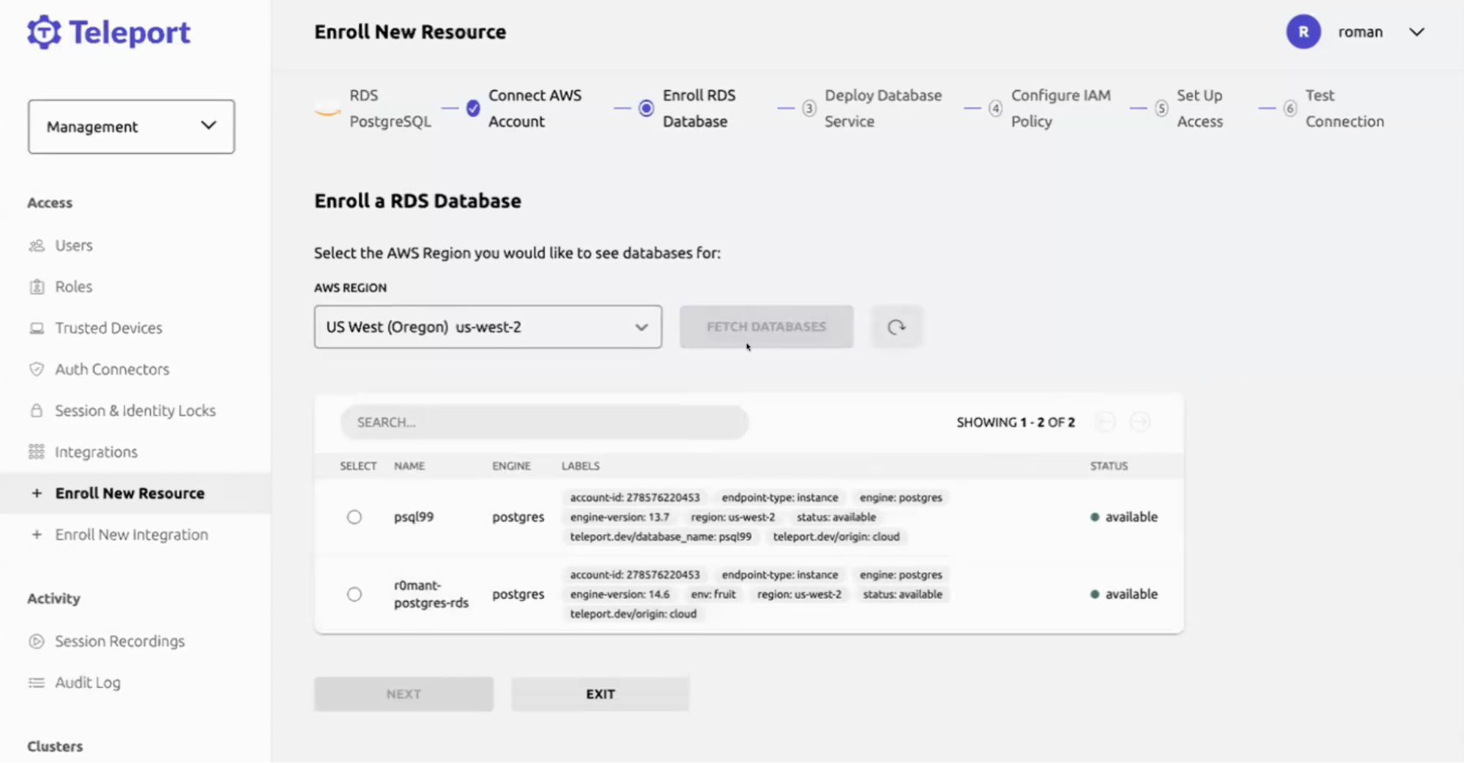Select the r0mant-postgres-rds radio button
The height and width of the screenshot is (763, 1464).
point(354,594)
